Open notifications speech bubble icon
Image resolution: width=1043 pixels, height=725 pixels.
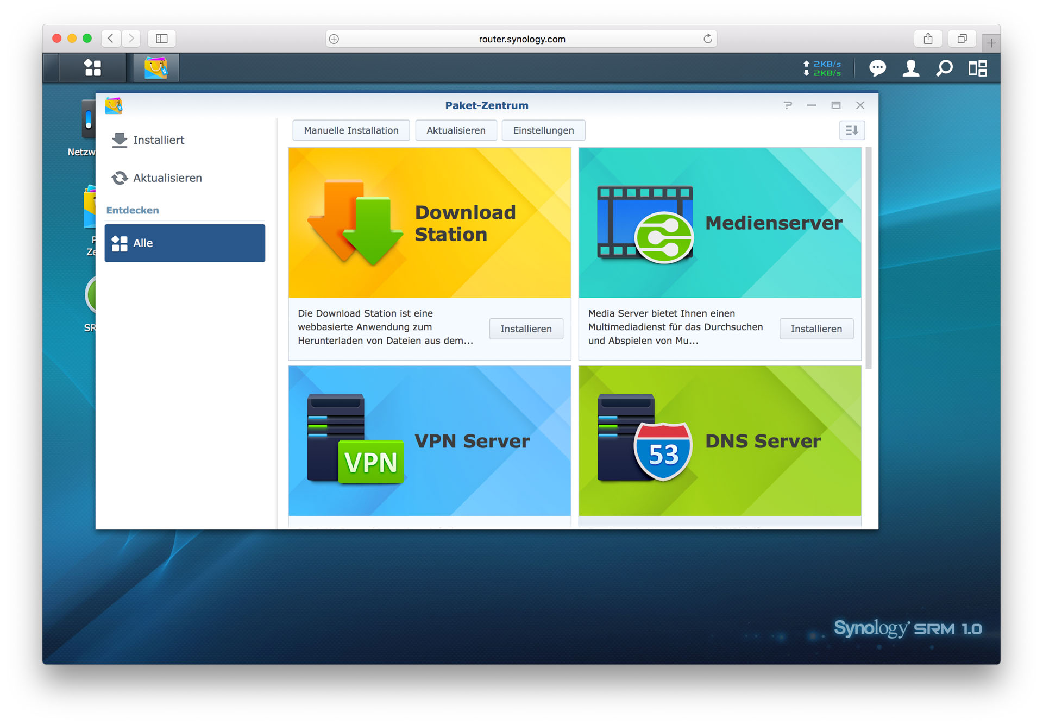pyautogui.click(x=877, y=68)
